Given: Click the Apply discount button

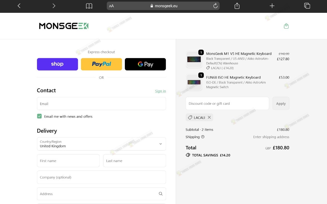Looking at the screenshot, I should point(281,103).
